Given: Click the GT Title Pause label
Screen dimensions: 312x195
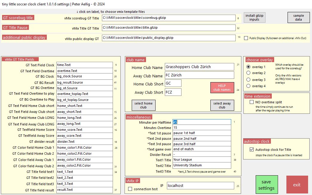Looking at the screenshot, I should pyautogui.click(x=15, y=27).
